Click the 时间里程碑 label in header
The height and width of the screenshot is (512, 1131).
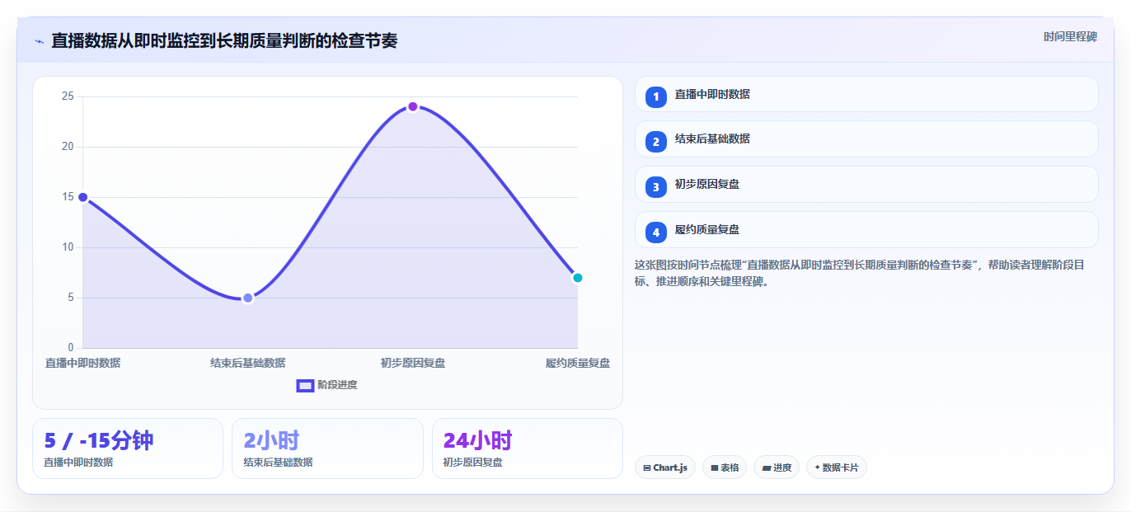pyautogui.click(x=1070, y=37)
